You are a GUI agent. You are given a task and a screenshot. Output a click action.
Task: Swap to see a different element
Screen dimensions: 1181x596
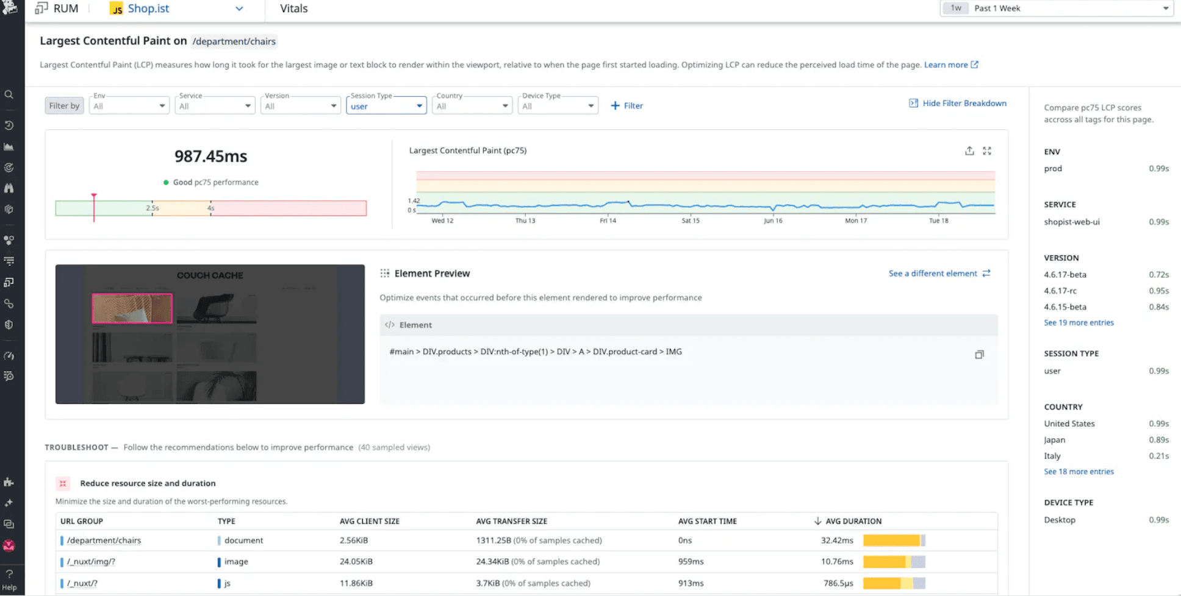click(939, 274)
